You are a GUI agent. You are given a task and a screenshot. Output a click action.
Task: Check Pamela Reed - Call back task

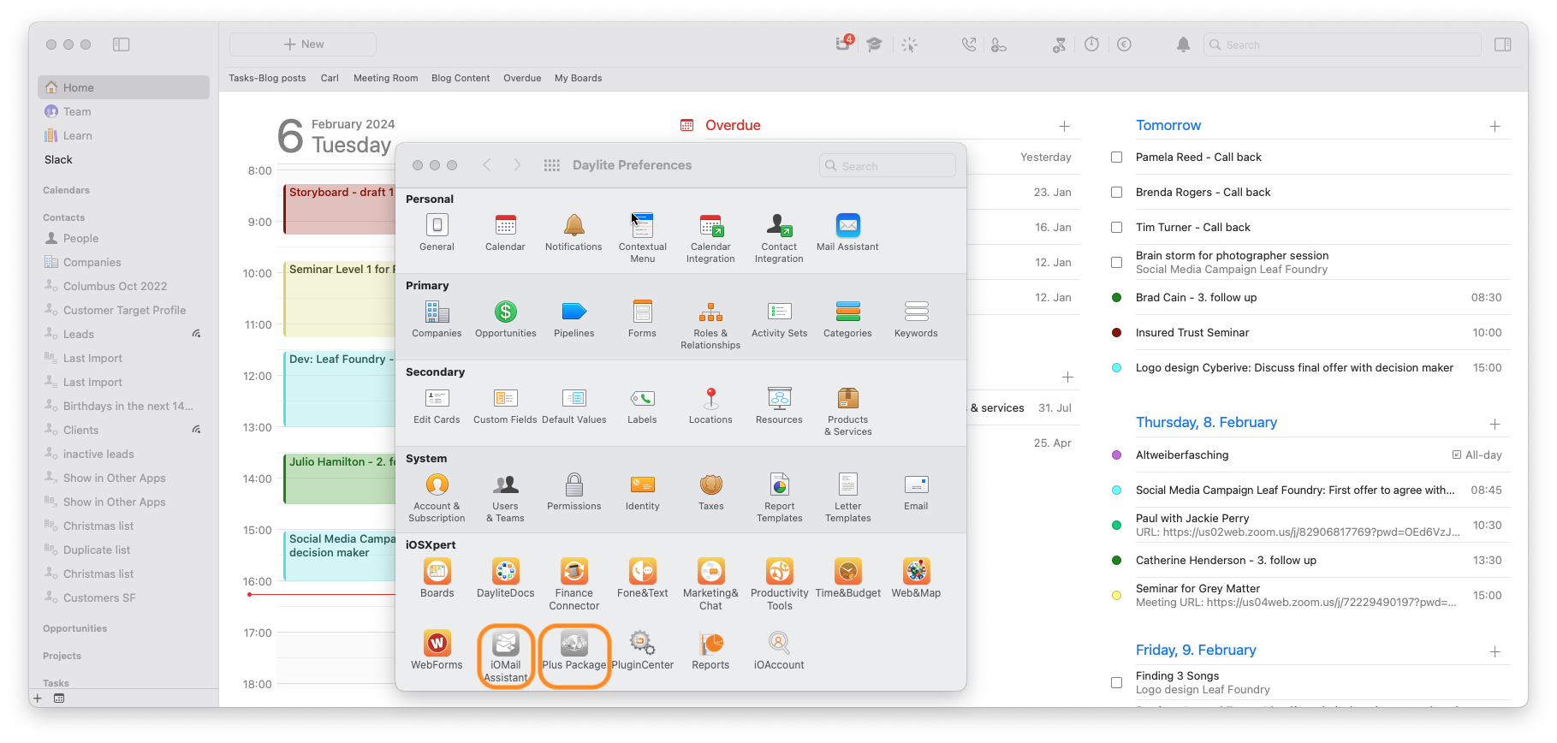point(1116,158)
